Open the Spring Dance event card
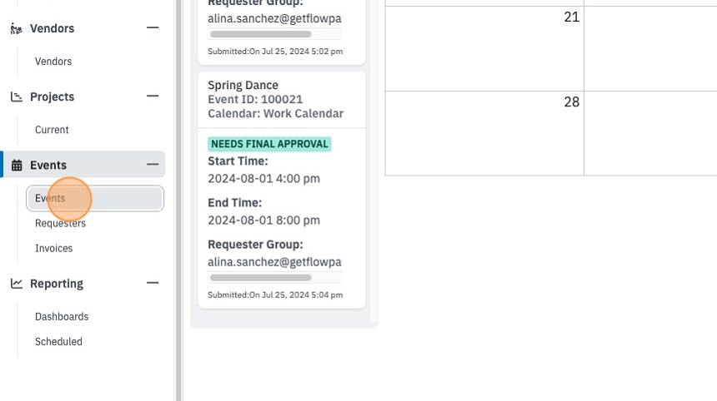This screenshot has width=717, height=401. tap(282, 191)
